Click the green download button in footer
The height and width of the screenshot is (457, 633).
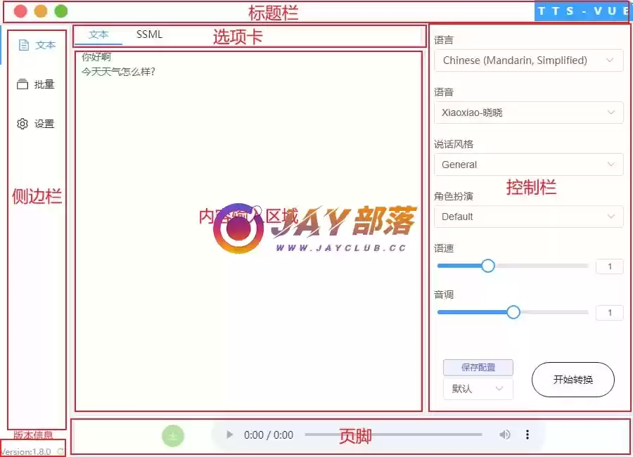(173, 436)
